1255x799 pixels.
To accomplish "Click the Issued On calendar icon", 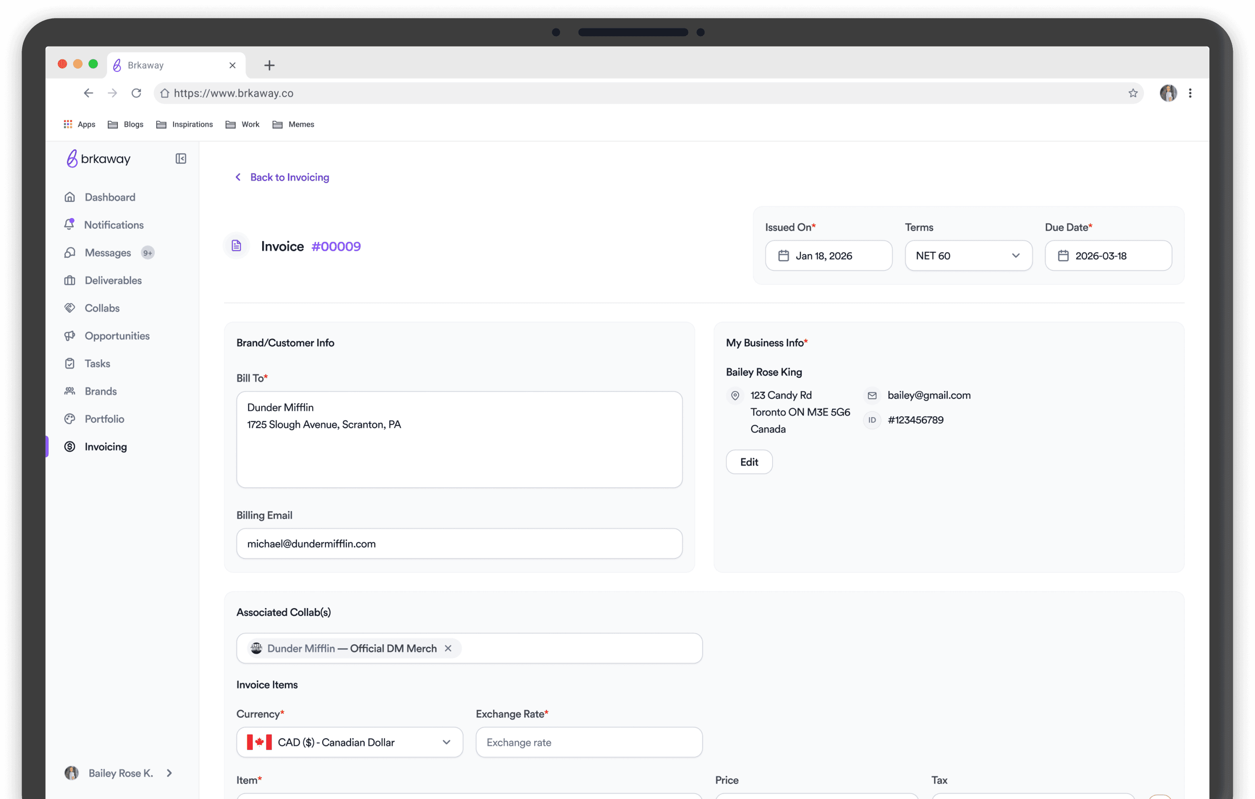I will pos(783,256).
